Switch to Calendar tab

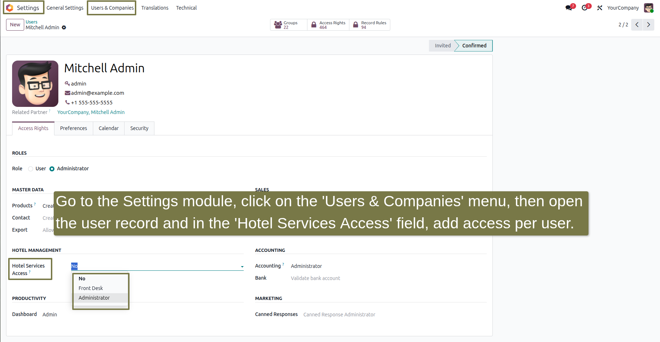109,128
